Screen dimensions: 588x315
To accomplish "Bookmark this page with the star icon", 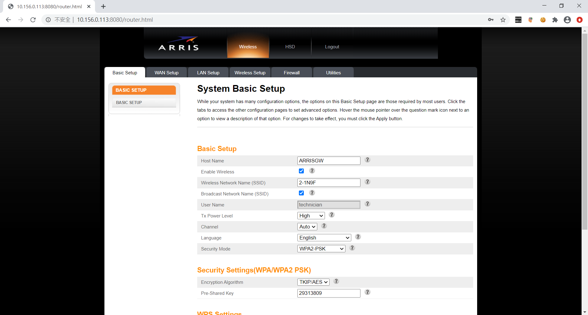I will click(503, 20).
